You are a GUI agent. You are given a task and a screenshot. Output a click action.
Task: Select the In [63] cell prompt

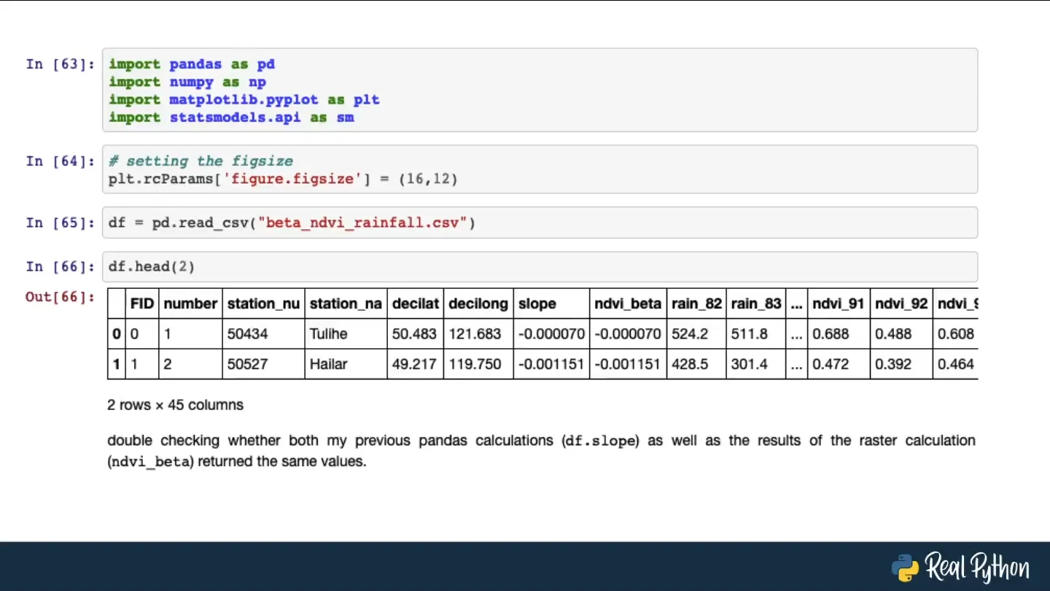60,64
